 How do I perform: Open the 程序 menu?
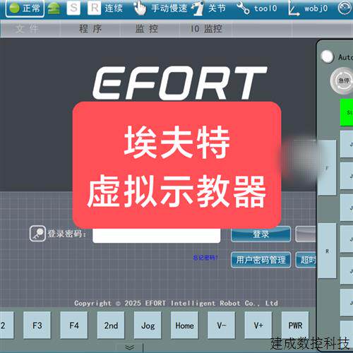point(90,29)
